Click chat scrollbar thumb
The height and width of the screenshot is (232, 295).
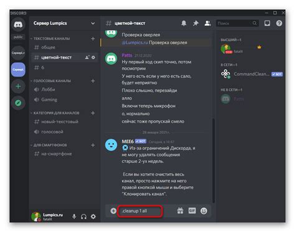(x=213, y=160)
